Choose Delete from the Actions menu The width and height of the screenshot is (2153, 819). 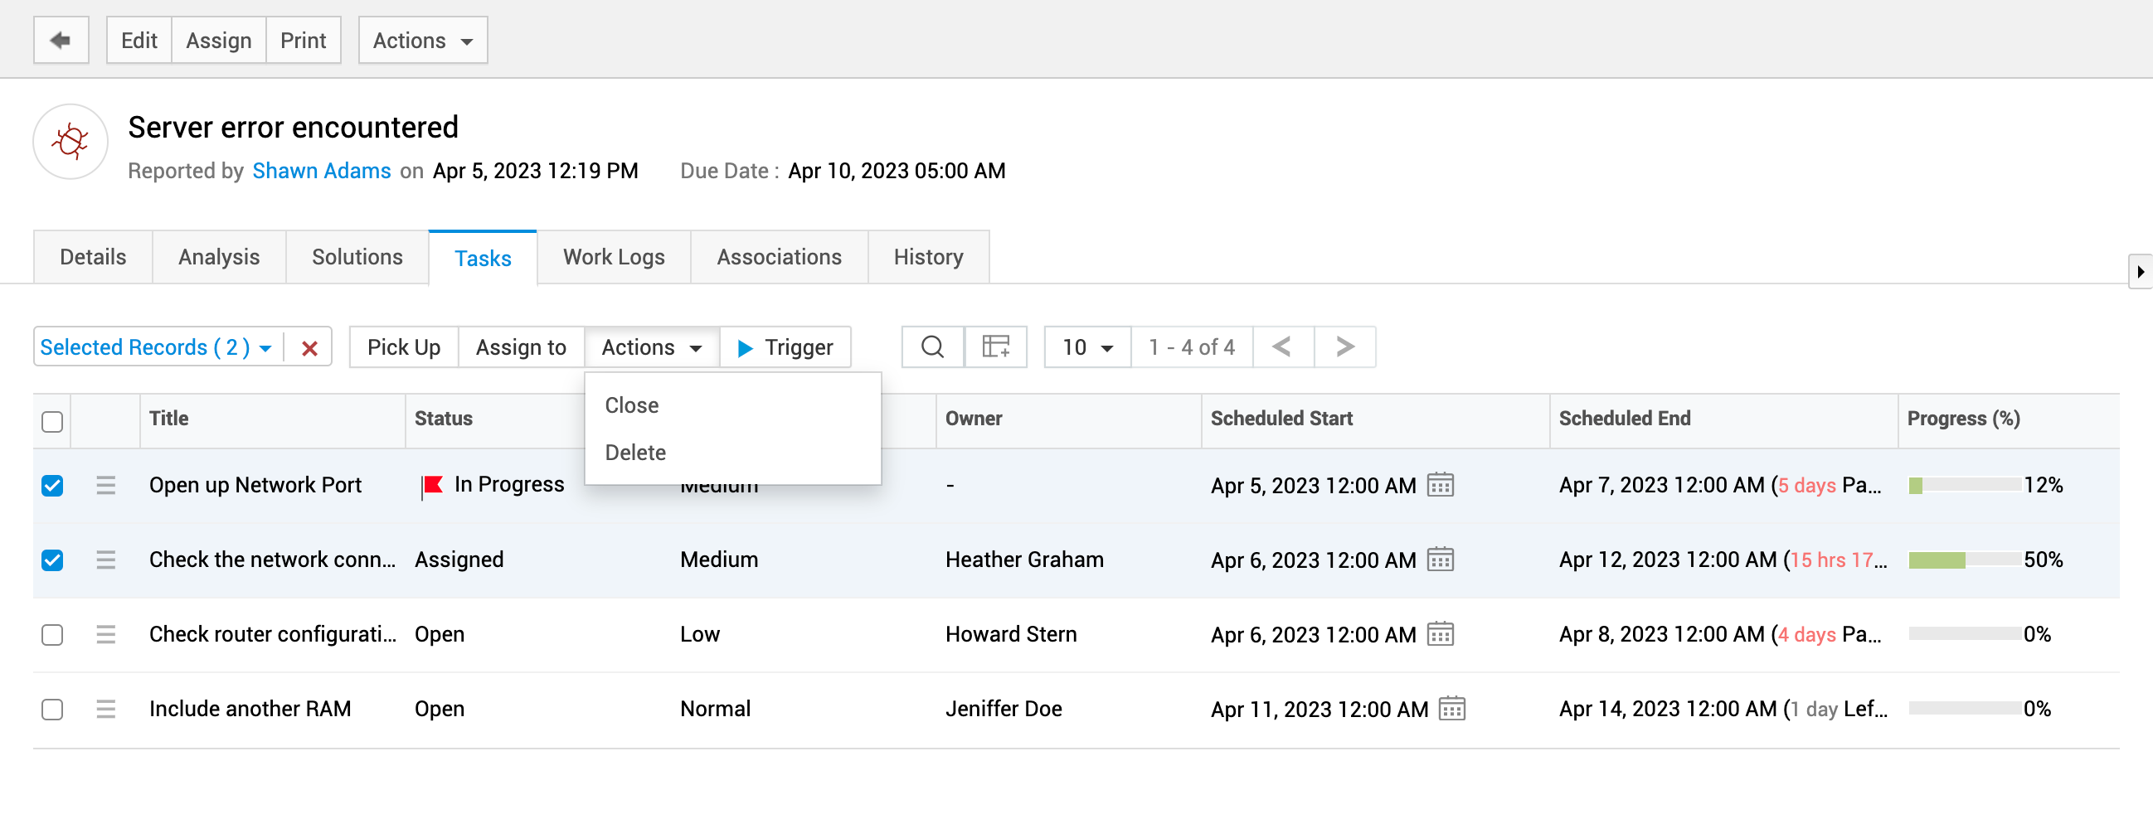point(635,452)
